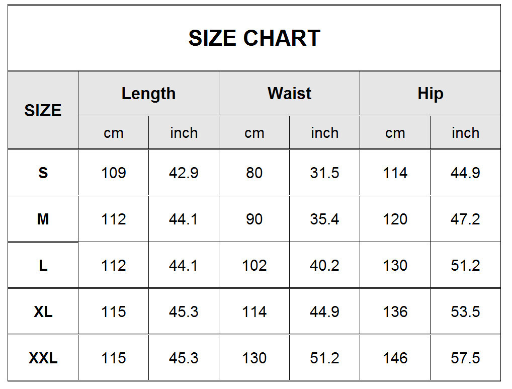Click the 146 hip cm cell

[x=395, y=358]
